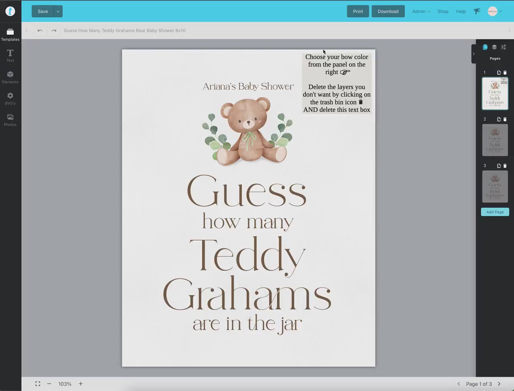Open the adjustments sliders panel icon
The image size is (514, 391).
(x=504, y=47)
